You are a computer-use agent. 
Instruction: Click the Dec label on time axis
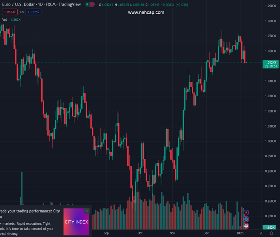point(206,233)
